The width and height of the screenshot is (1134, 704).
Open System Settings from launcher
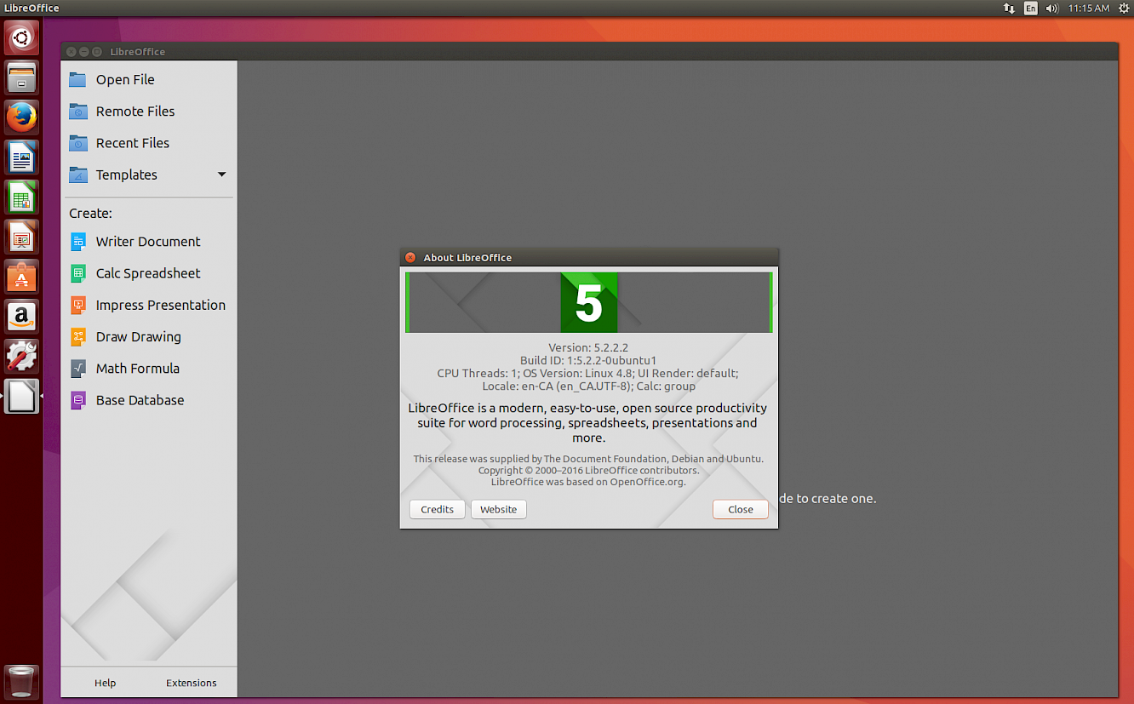pos(21,356)
